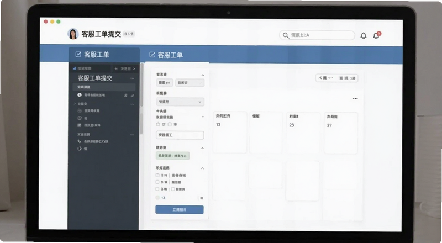Click the green macOS window button
The height and width of the screenshot is (243, 442).
click(59, 22)
